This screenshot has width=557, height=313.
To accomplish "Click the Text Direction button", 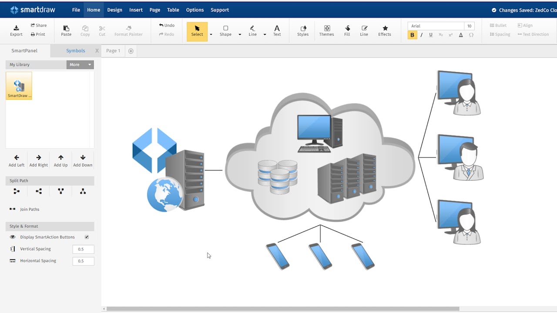I will pos(533,34).
